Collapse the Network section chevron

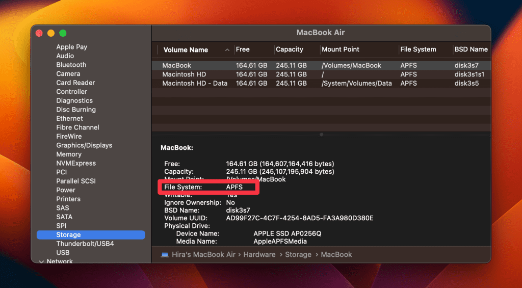[41, 261]
